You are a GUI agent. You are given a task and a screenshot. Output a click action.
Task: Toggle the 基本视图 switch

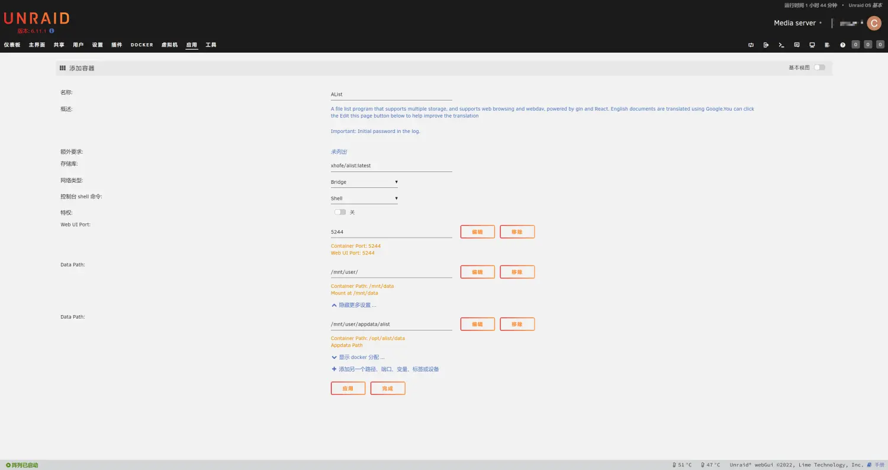click(x=819, y=67)
